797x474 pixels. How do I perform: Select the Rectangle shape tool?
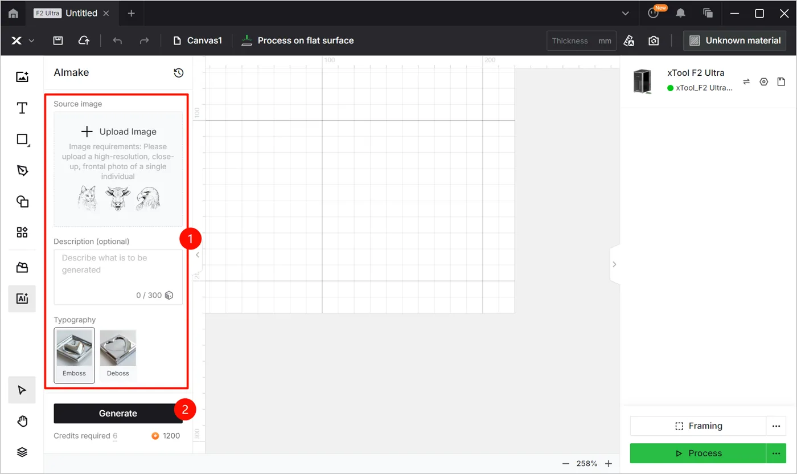(x=22, y=140)
